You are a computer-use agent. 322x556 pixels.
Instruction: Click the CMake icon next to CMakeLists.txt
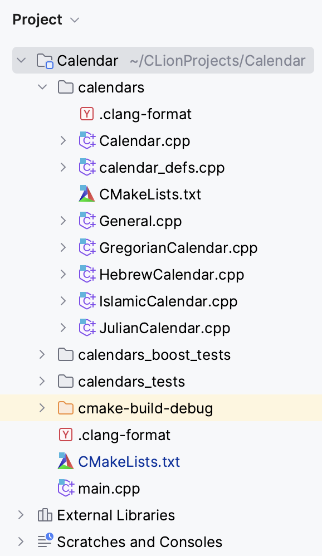coord(86,194)
